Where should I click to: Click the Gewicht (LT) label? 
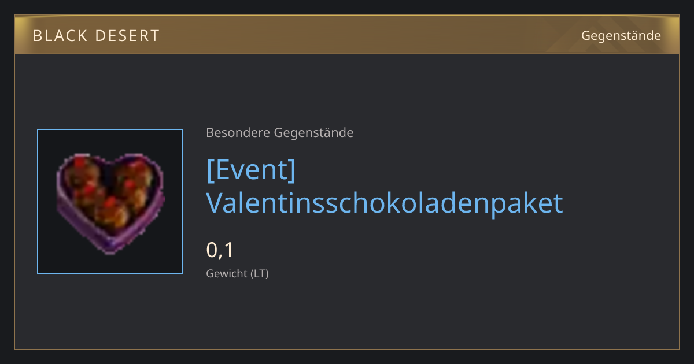[237, 274]
